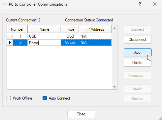Click the scrollbar down arrow
The height and width of the screenshot is (120, 162).
click(114, 87)
